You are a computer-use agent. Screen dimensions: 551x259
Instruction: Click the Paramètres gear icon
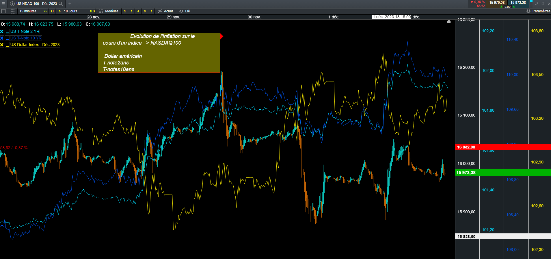click(528, 11)
